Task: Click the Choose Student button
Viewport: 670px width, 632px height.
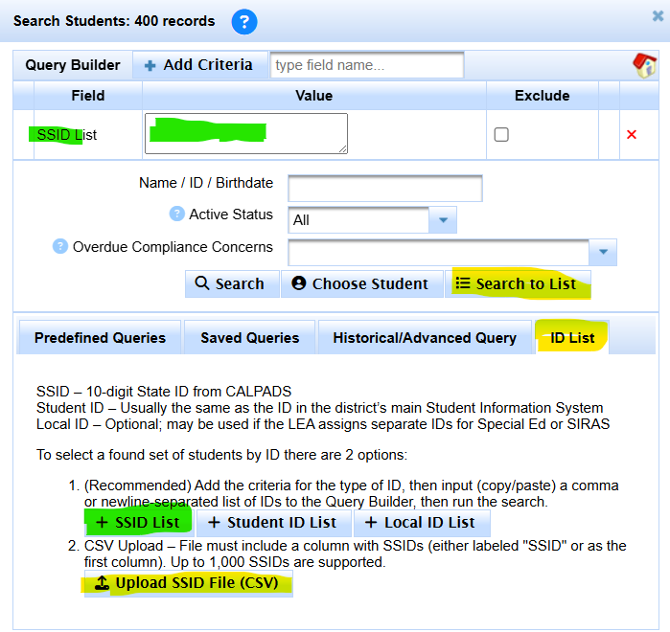Action: (362, 283)
